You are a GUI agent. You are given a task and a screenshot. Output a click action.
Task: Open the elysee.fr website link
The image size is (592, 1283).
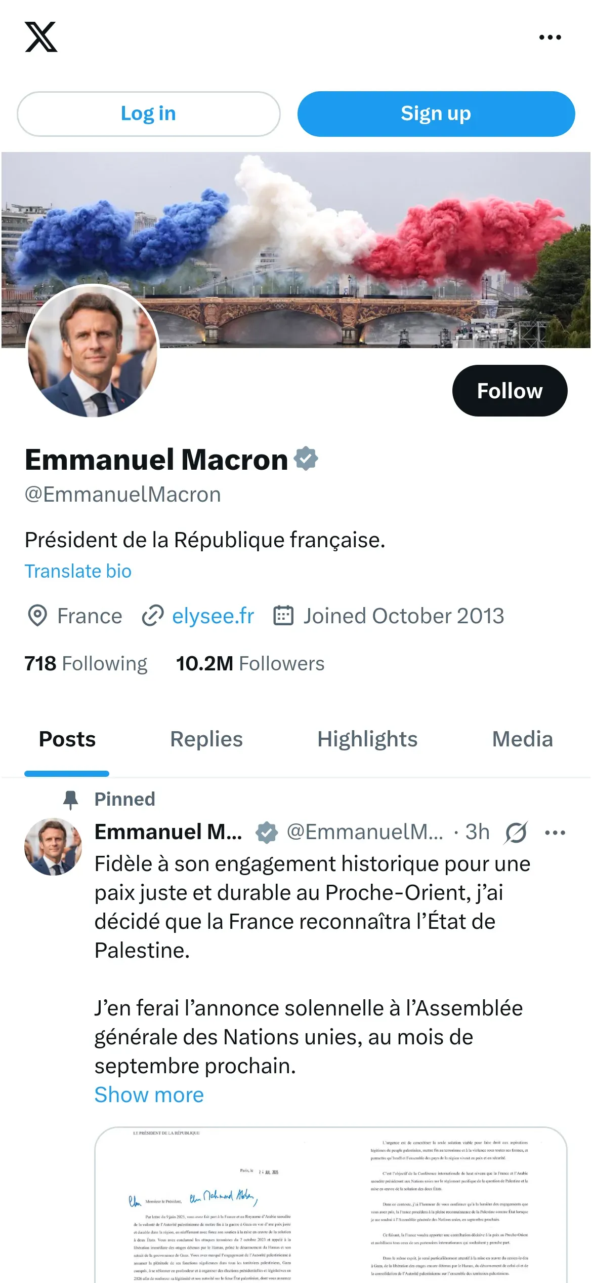coord(213,616)
